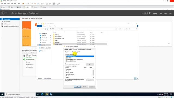
Task: Click Cancel in Backup_DHCP Properties
Action: (x=85, y=87)
